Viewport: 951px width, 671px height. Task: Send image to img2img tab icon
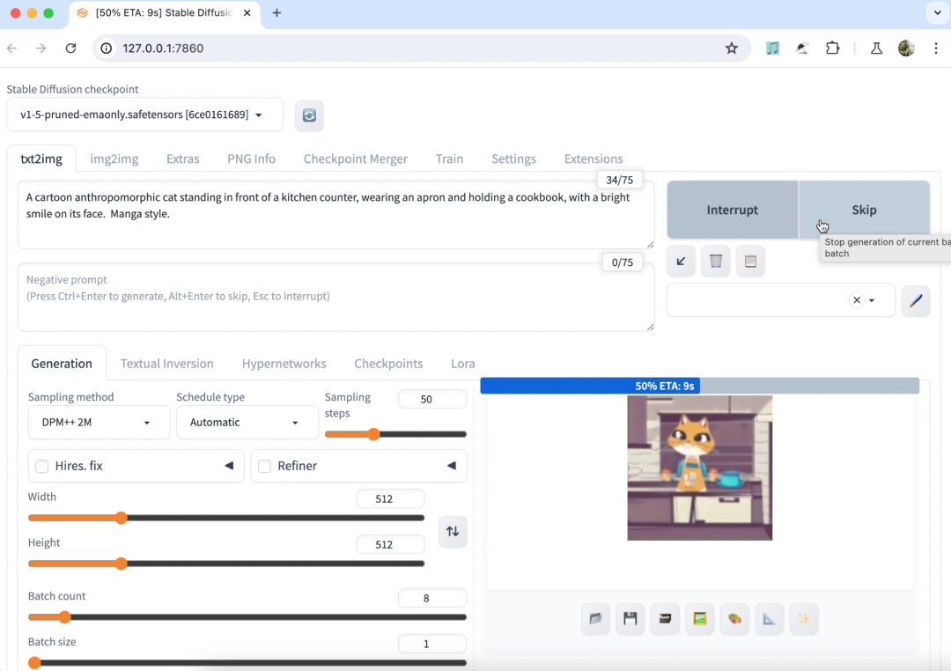(700, 619)
